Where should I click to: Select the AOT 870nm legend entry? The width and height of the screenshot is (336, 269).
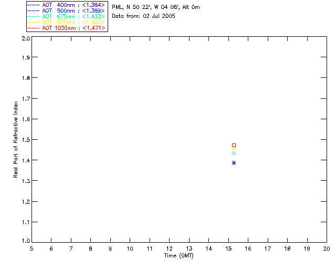click(x=67, y=22)
